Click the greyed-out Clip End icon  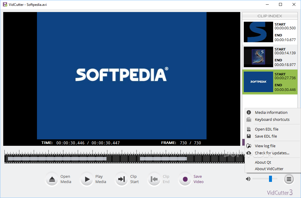tap(154, 179)
